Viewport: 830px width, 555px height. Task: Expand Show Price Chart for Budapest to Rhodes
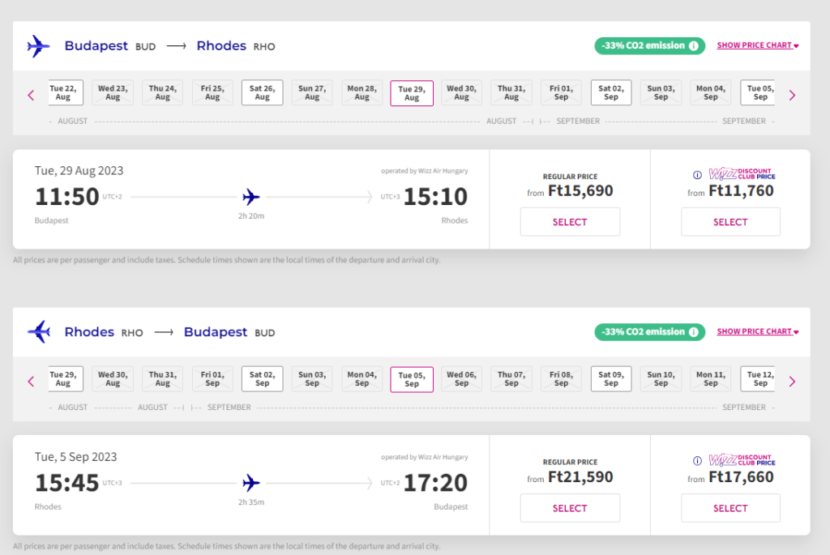pyautogui.click(x=758, y=45)
